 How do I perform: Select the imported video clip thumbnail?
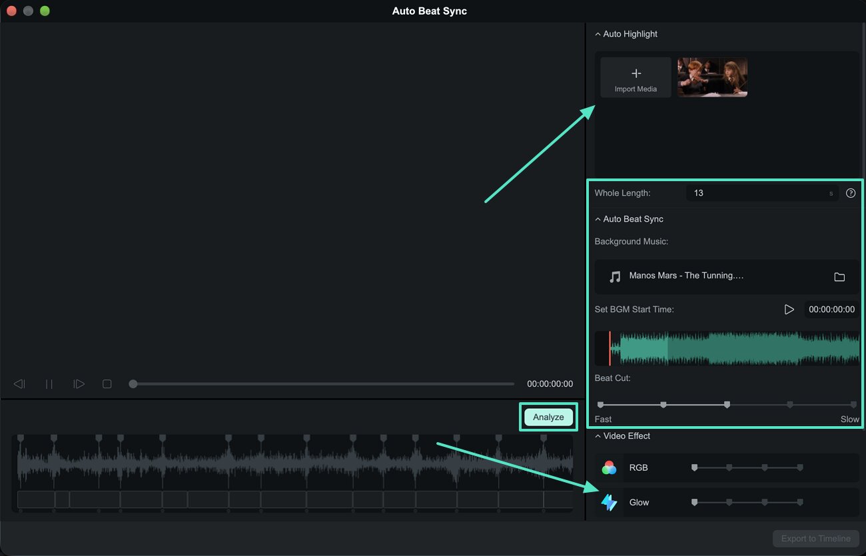point(712,77)
